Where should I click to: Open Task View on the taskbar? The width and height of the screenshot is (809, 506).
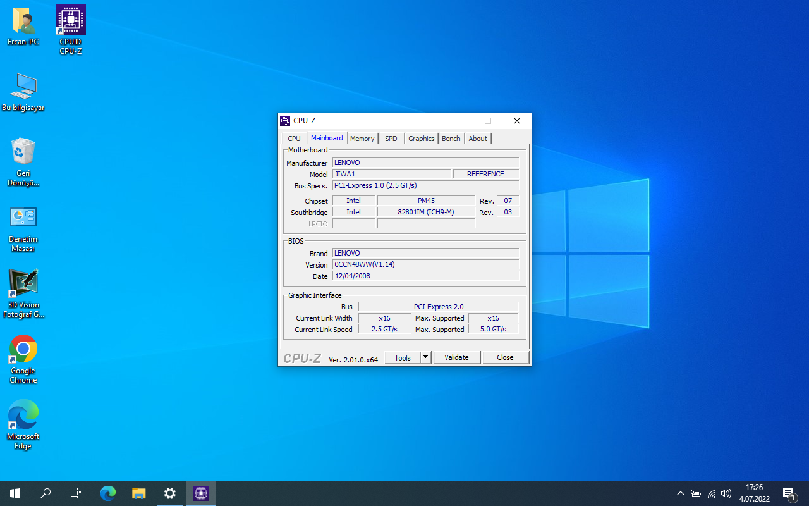pos(76,493)
